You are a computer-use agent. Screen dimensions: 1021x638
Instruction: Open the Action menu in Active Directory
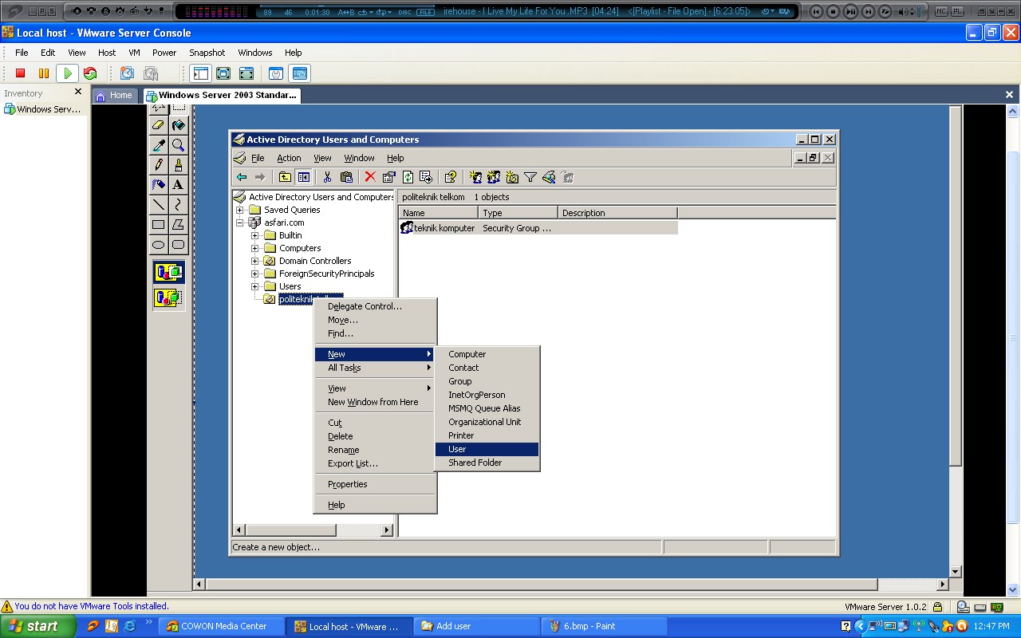tap(289, 158)
